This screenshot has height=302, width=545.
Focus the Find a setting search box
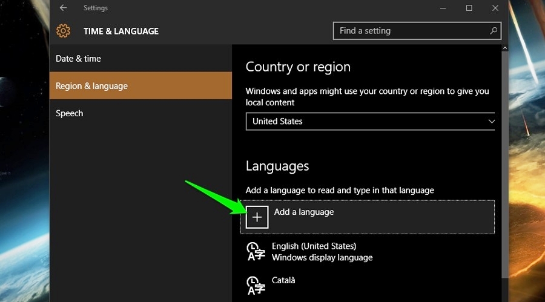[x=417, y=31]
